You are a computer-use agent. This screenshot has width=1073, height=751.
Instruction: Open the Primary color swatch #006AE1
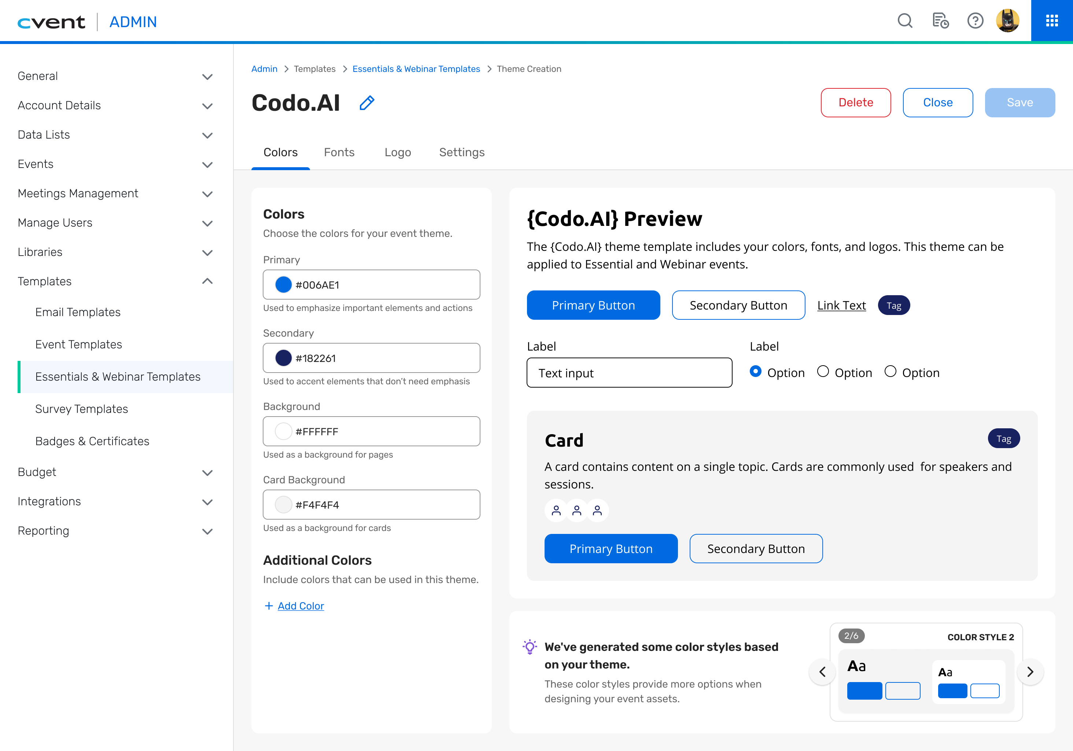(283, 285)
